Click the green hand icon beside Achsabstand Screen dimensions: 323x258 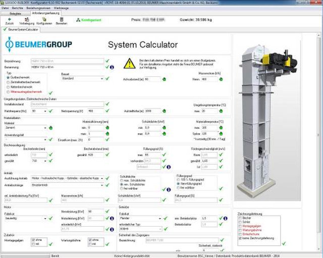[164, 79]
